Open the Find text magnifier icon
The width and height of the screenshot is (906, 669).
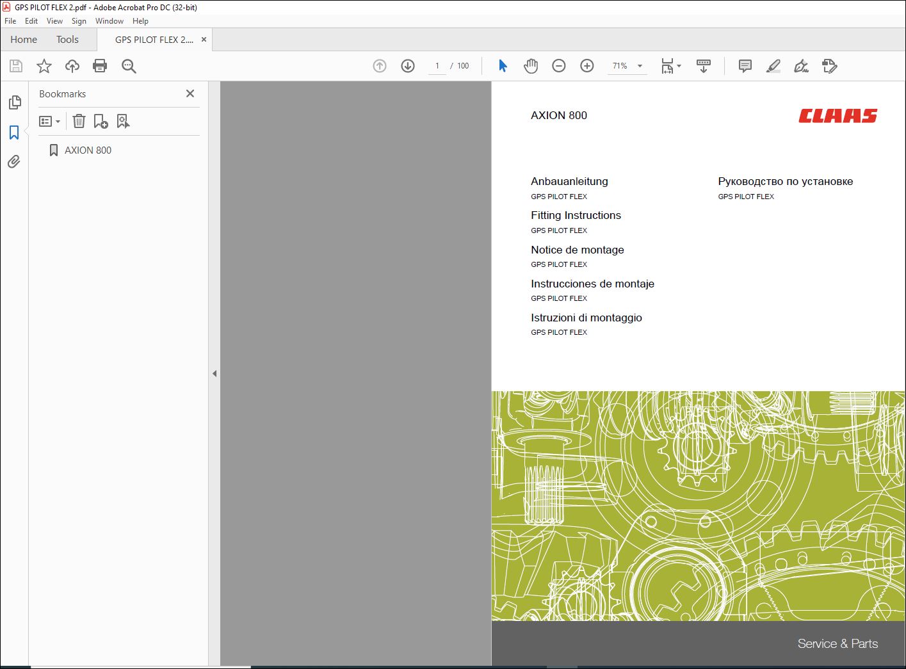(129, 66)
